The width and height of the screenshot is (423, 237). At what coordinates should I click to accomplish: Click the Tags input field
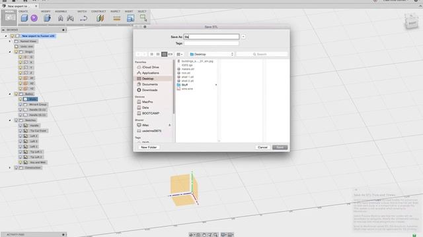(x=211, y=43)
